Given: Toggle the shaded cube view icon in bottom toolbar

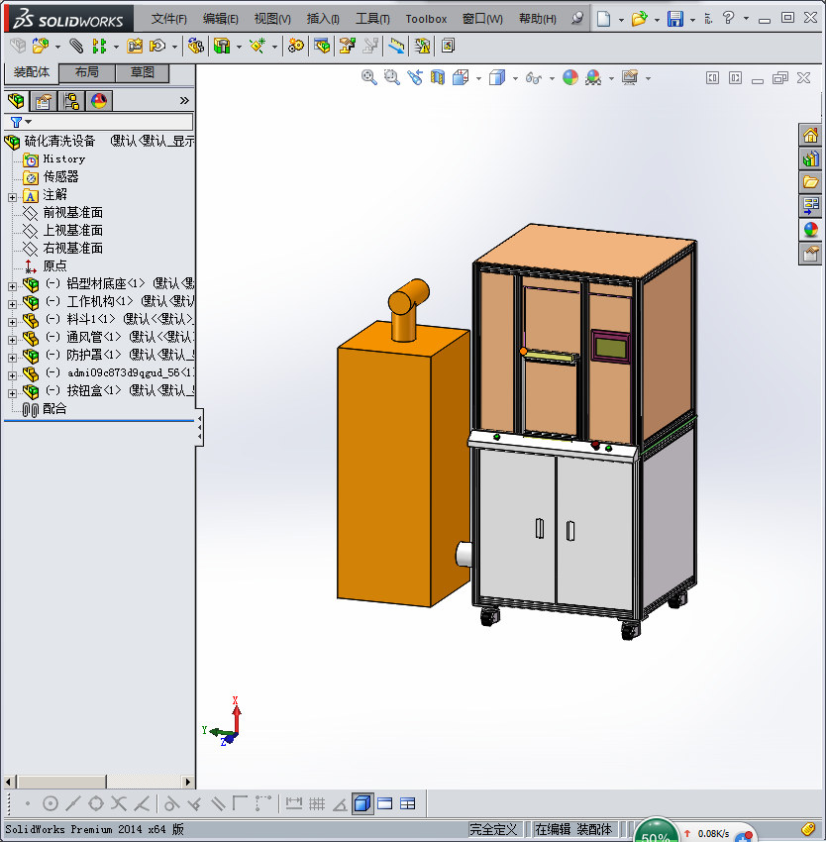Looking at the screenshot, I should (362, 804).
